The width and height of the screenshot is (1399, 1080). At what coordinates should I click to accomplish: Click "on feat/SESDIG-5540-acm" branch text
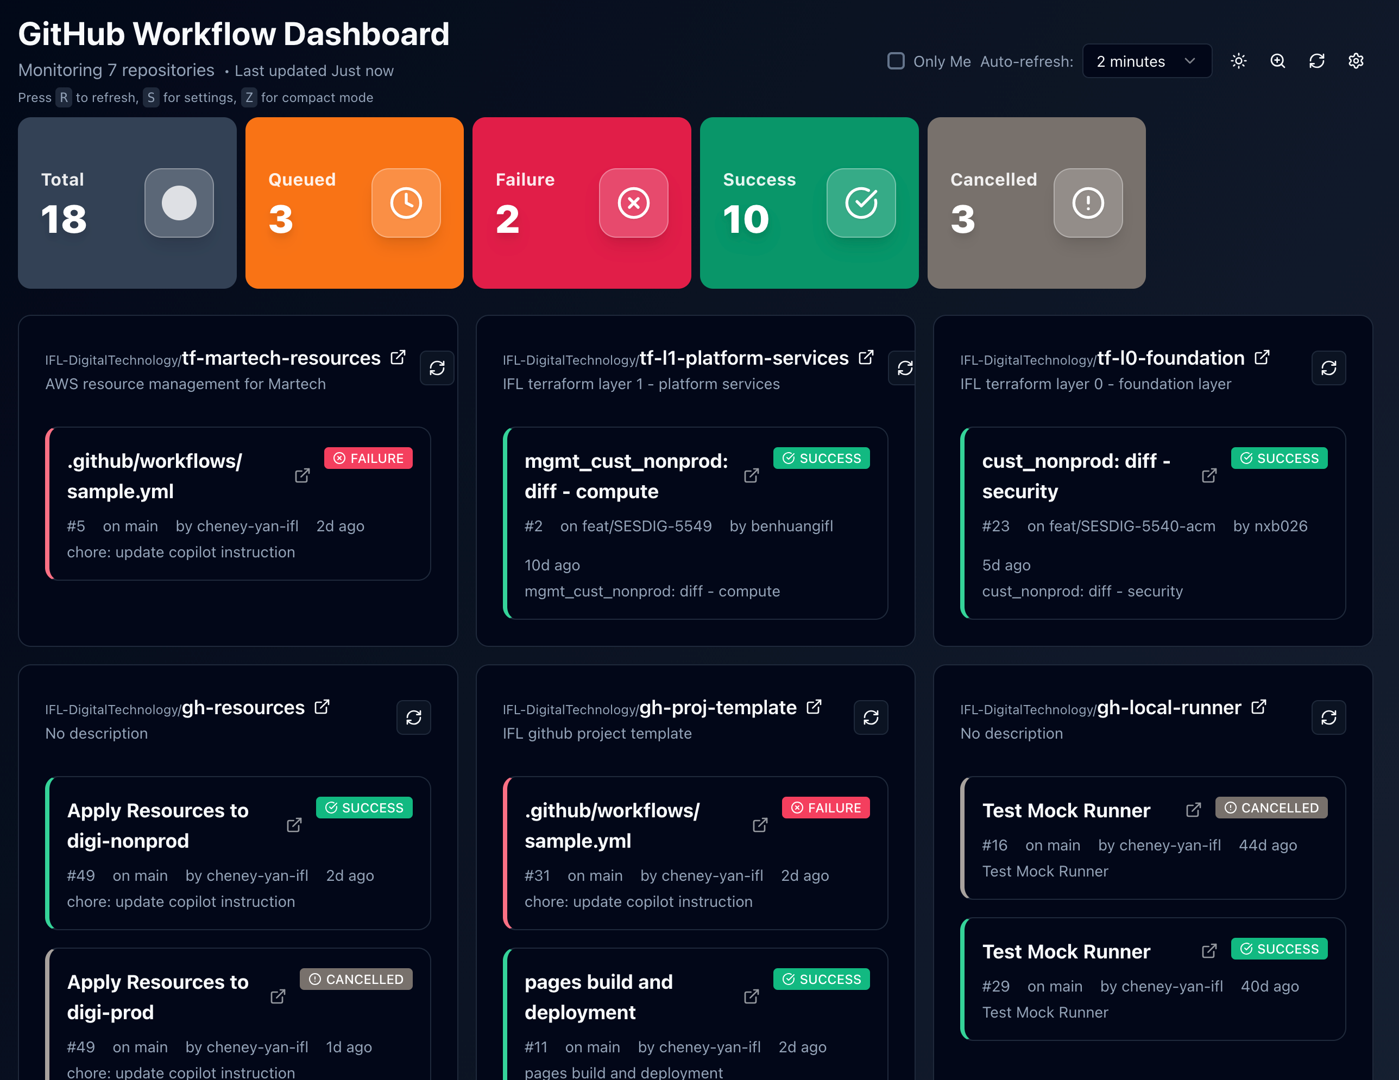(1121, 526)
